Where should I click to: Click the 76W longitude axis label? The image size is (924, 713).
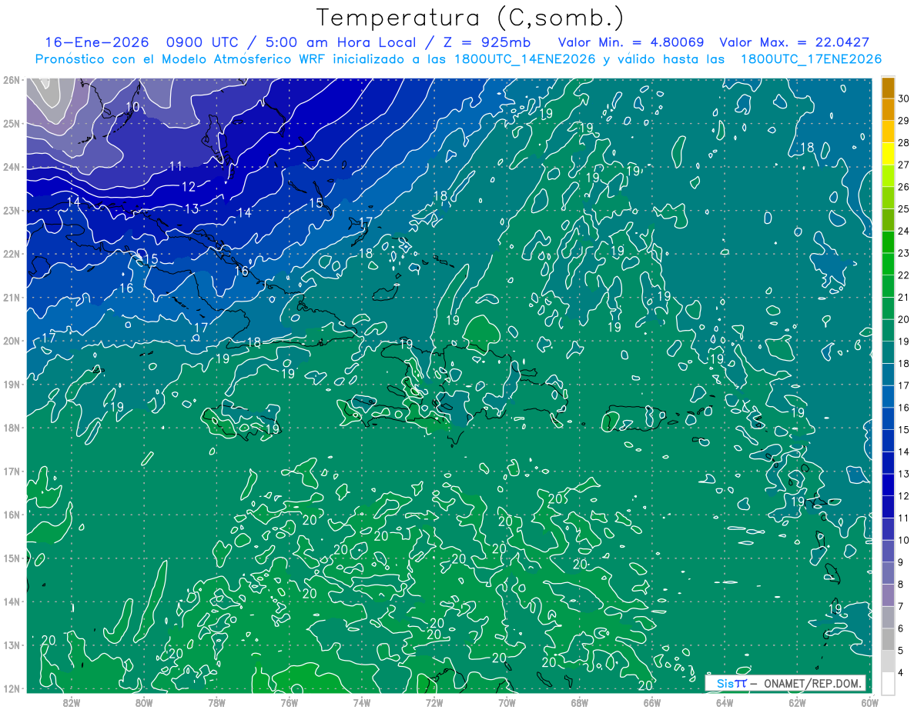coord(289,703)
